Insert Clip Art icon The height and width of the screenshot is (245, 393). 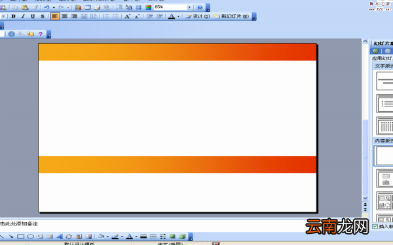pos(79,237)
